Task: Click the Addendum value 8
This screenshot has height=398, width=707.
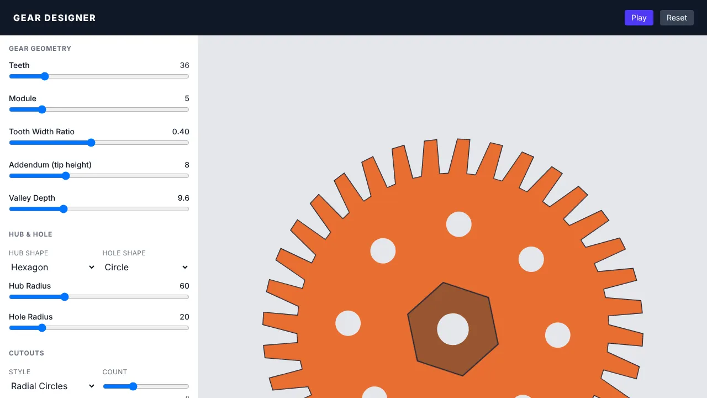Action: coord(187,165)
